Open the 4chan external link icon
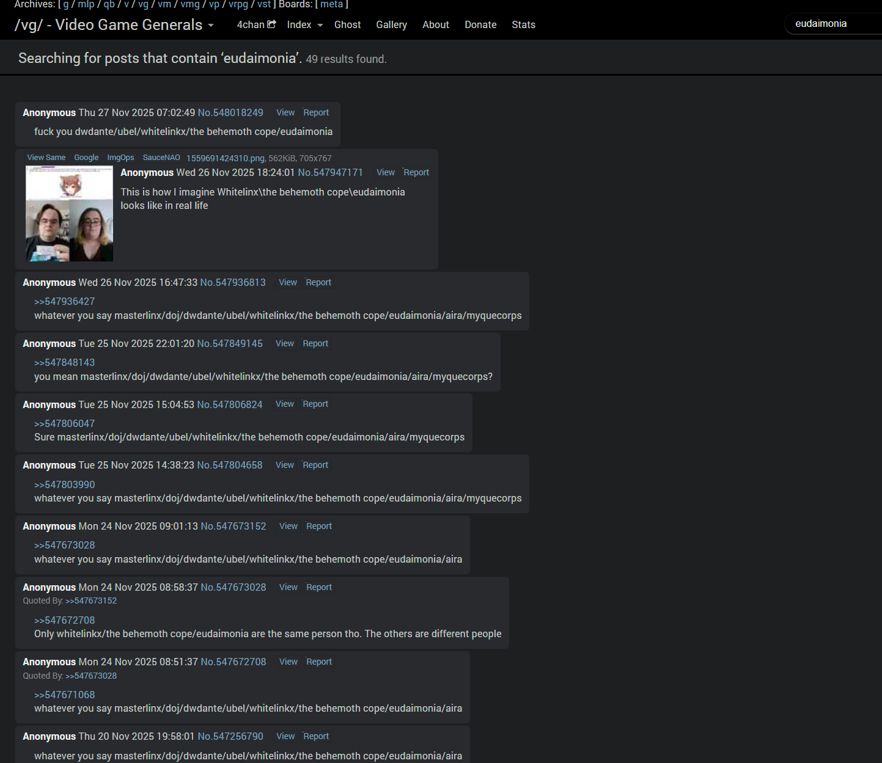The width and height of the screenshot is (882, 763). [x=271, y=24]
